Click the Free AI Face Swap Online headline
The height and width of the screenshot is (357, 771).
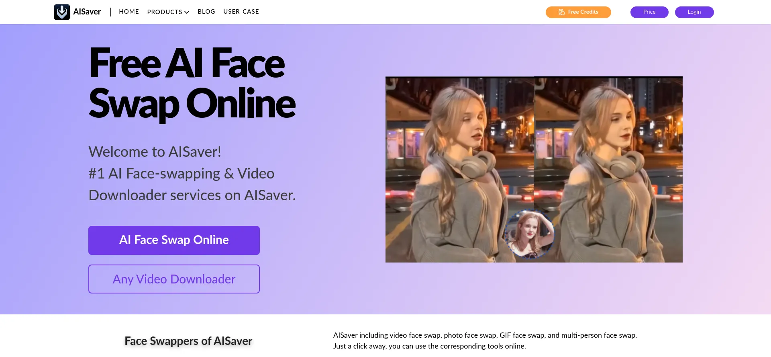click(x=192, y=83)
